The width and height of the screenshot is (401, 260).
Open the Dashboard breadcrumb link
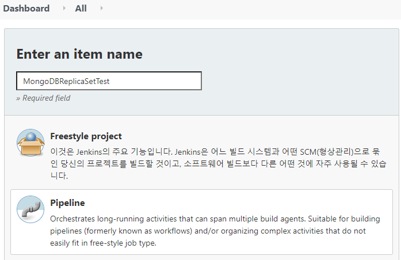26,9
